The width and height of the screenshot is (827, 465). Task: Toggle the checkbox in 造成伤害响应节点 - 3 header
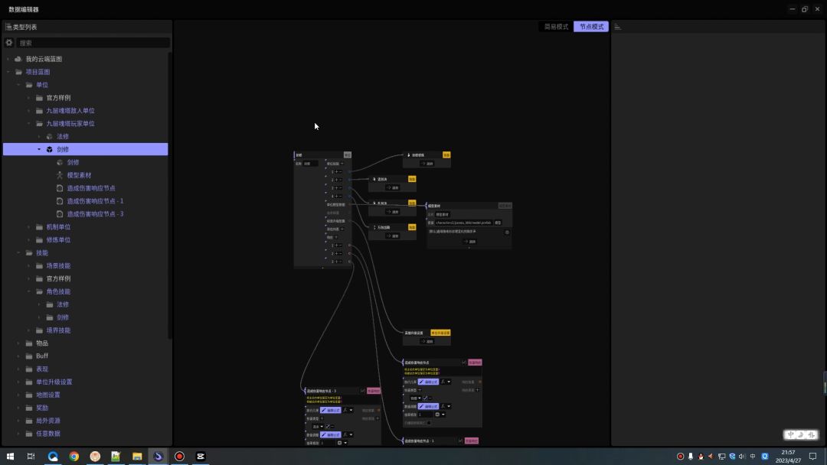click(x=363, y=391)
